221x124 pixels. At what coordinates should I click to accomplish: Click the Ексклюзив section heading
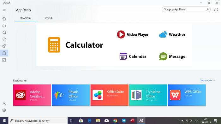point(20,80)
